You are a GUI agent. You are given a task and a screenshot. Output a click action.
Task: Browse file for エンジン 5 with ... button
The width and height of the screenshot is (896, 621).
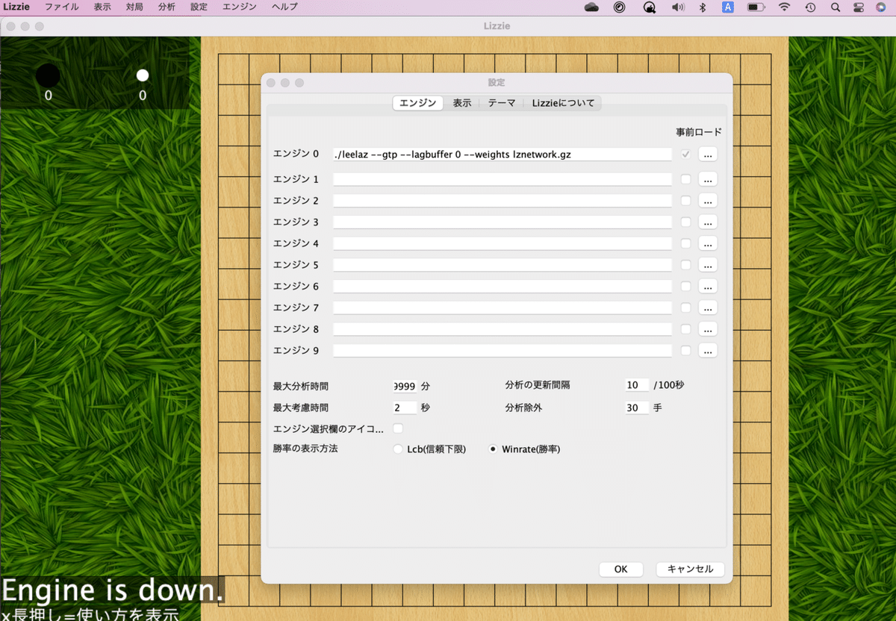pyautogui.click(x=708, y=265)
